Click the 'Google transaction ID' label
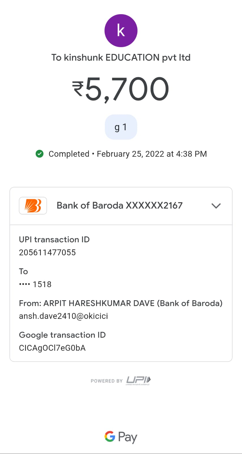Screen dimensions: 242x454 click(x=62, y=335)
